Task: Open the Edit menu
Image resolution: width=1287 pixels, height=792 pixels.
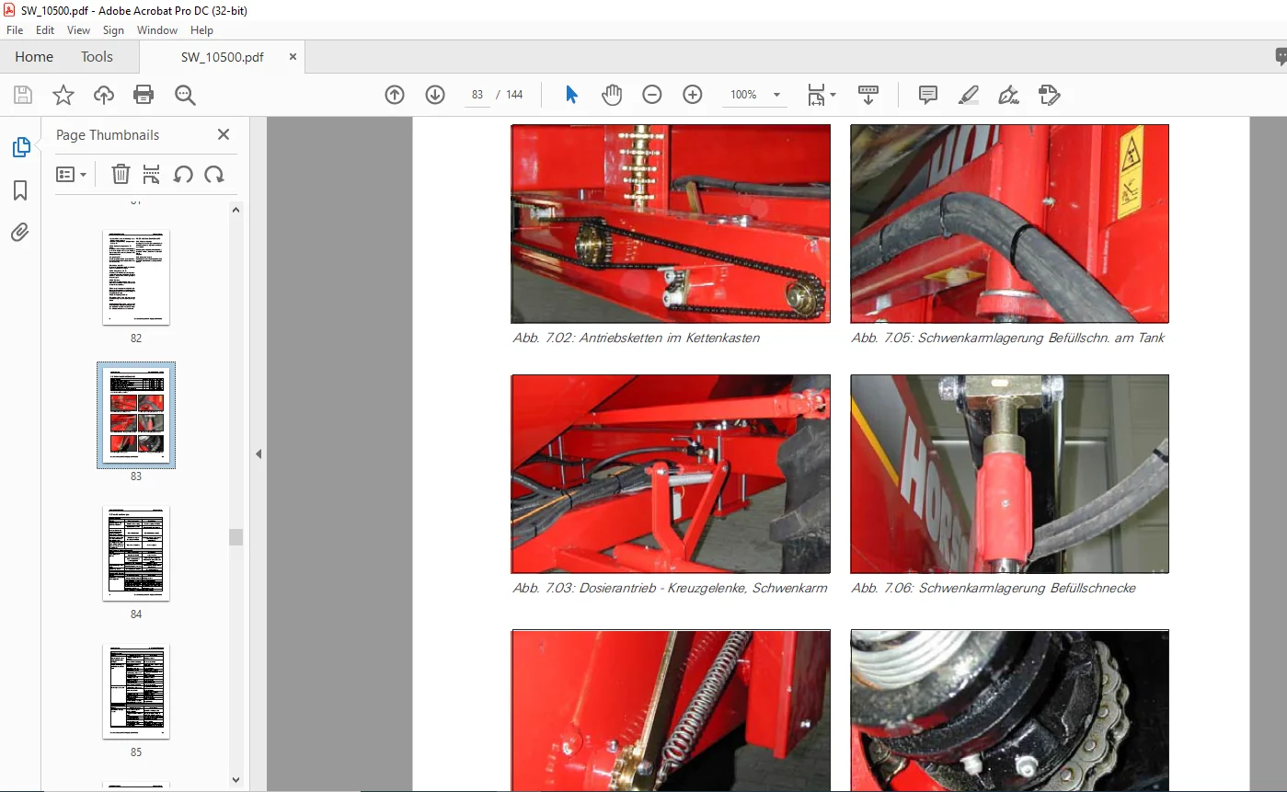Action: tap(45, 30)
